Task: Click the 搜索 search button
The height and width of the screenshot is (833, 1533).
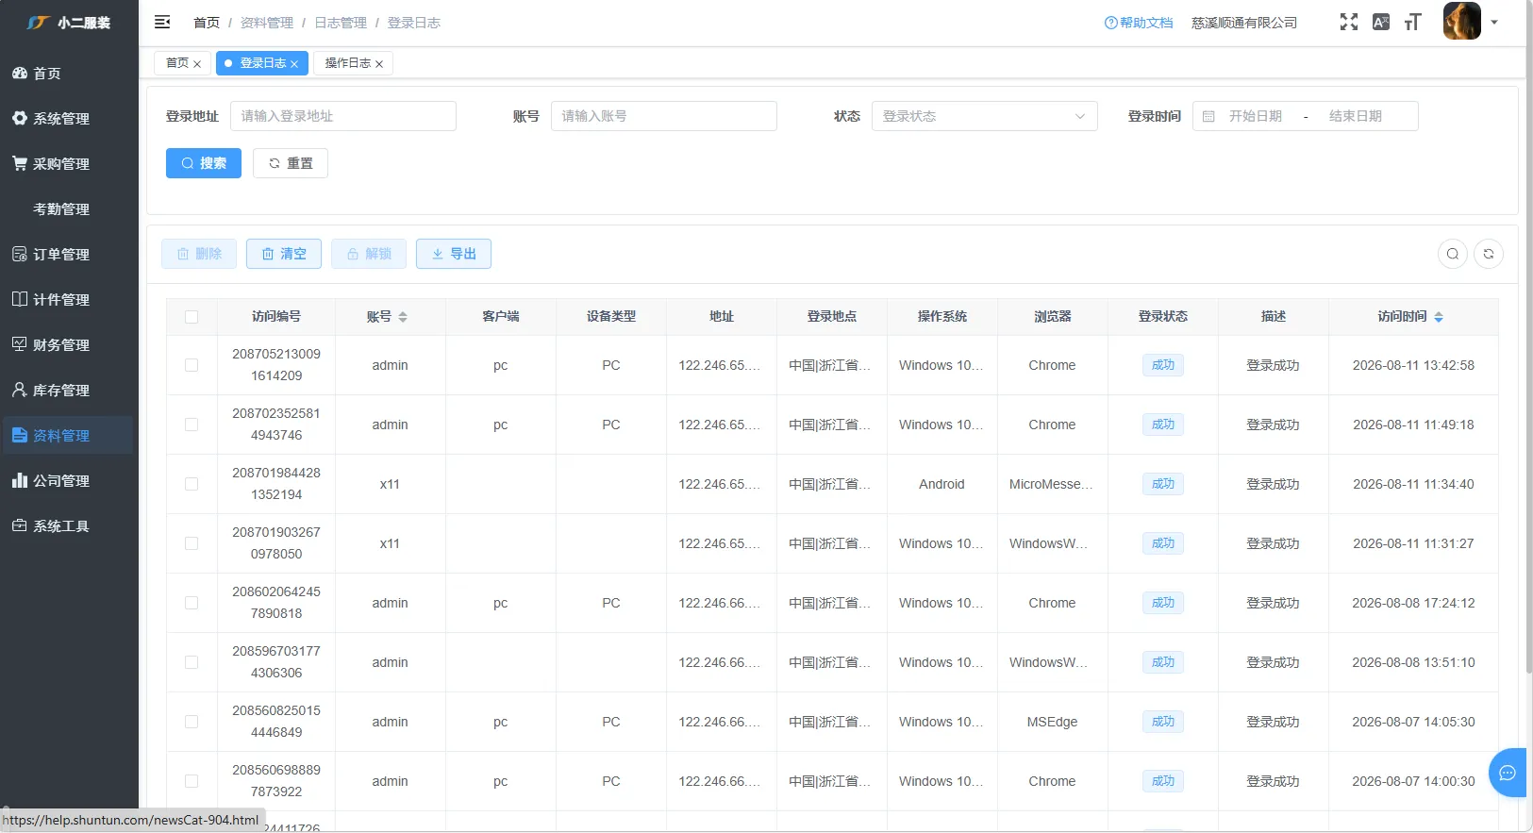Action: point(204,163)
